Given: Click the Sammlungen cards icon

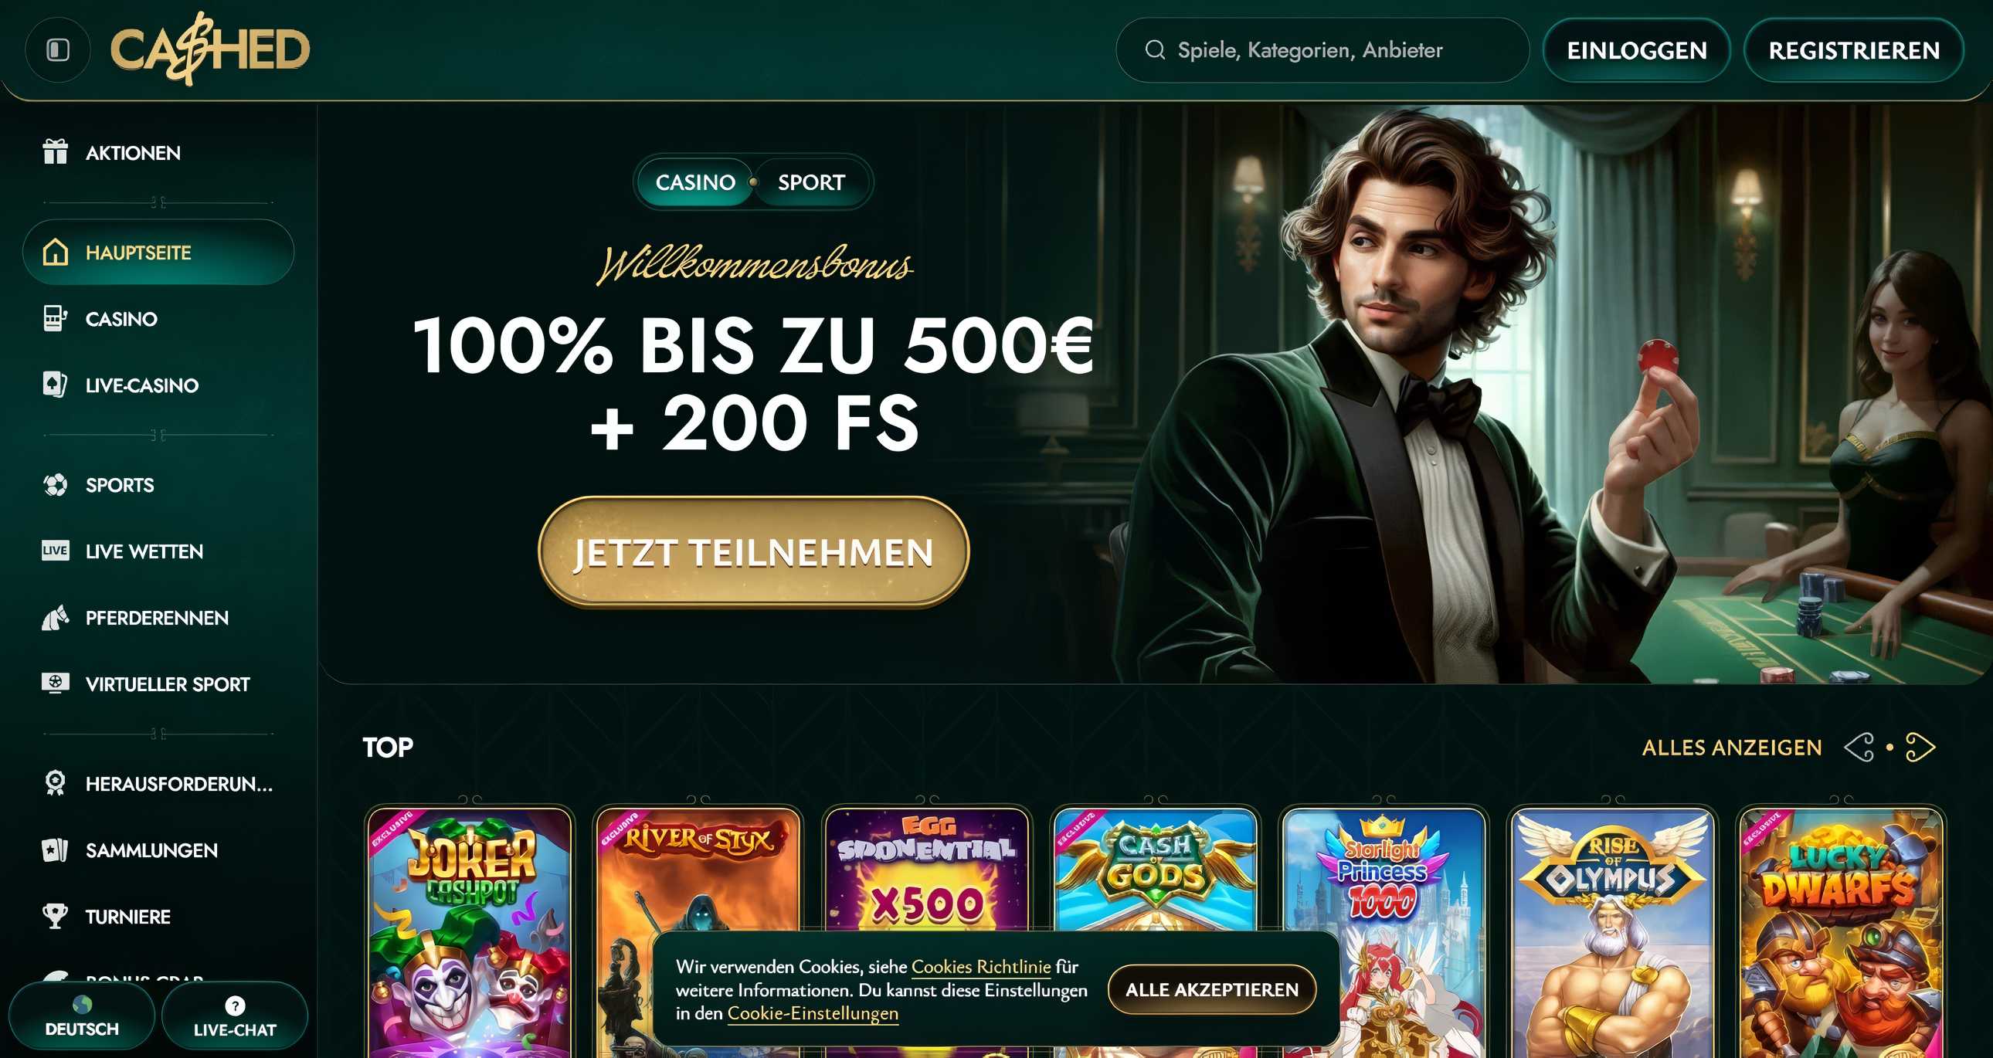Looking at the screenshot, I should (55, 850).
